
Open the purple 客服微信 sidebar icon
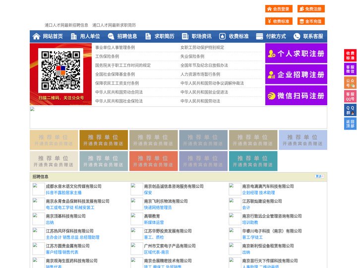coord(350,69)
